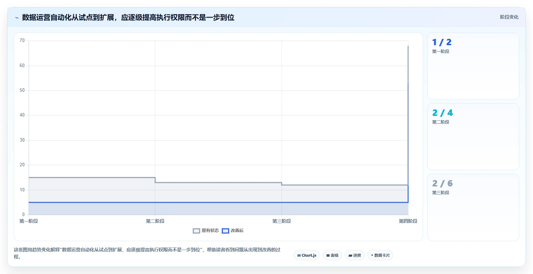Click the 阶段变化 tag in the header
The image size is (533, 274).
509,17
